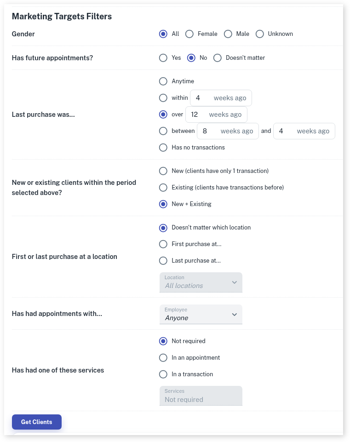Select the "between" weeks range option
Screen dimensions: 350x442
click(x=163, y=131)
